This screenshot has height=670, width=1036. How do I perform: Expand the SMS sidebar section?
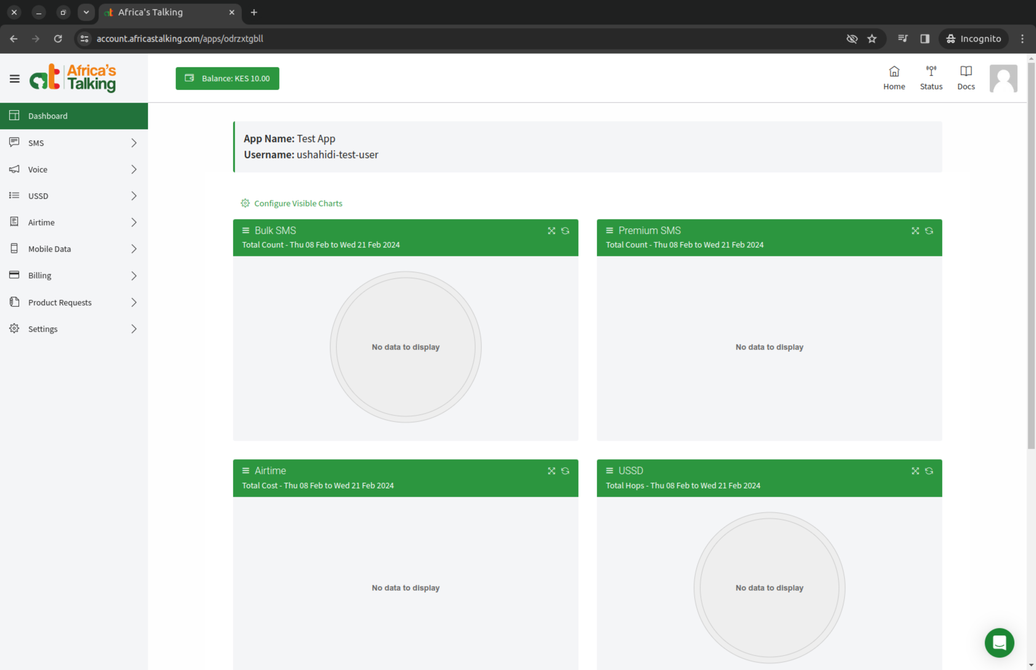point(74,143)
